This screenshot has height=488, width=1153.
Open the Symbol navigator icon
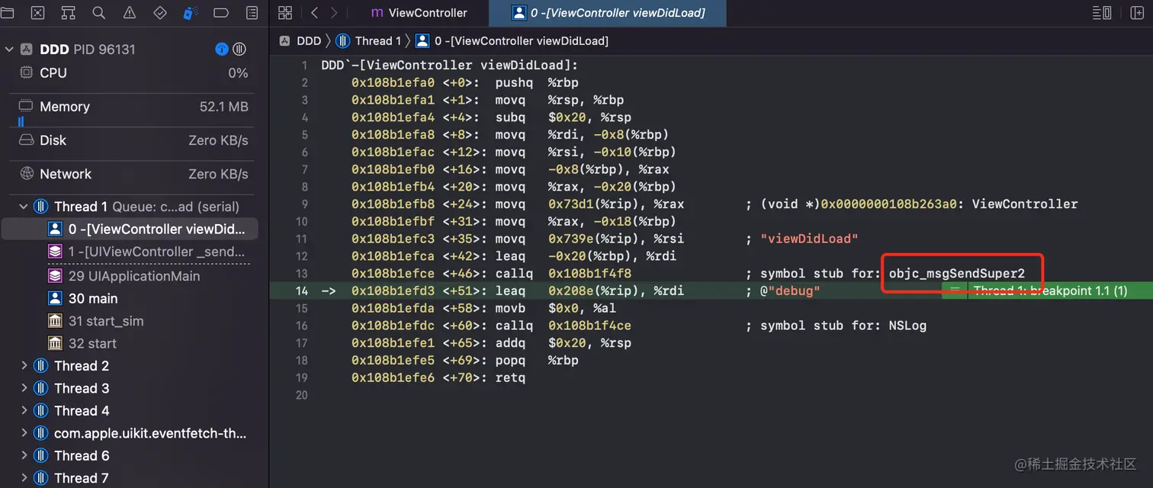(67, 12)
